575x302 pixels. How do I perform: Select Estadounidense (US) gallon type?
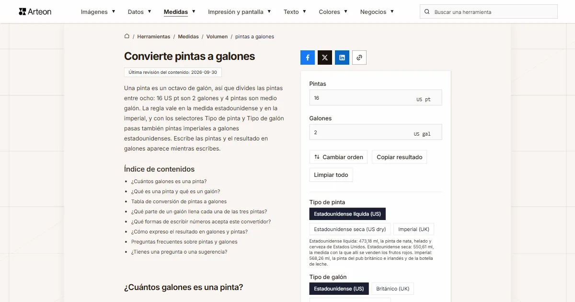tap(339, 289)
